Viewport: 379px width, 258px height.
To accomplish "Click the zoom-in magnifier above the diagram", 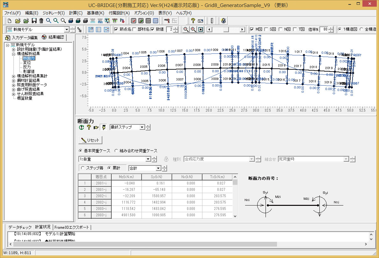I will (x=193, y=30).
